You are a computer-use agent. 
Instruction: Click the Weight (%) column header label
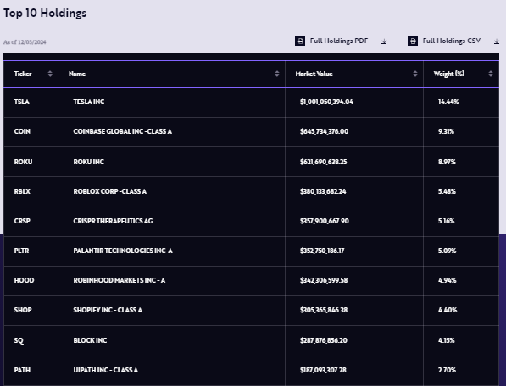point(449,74)
